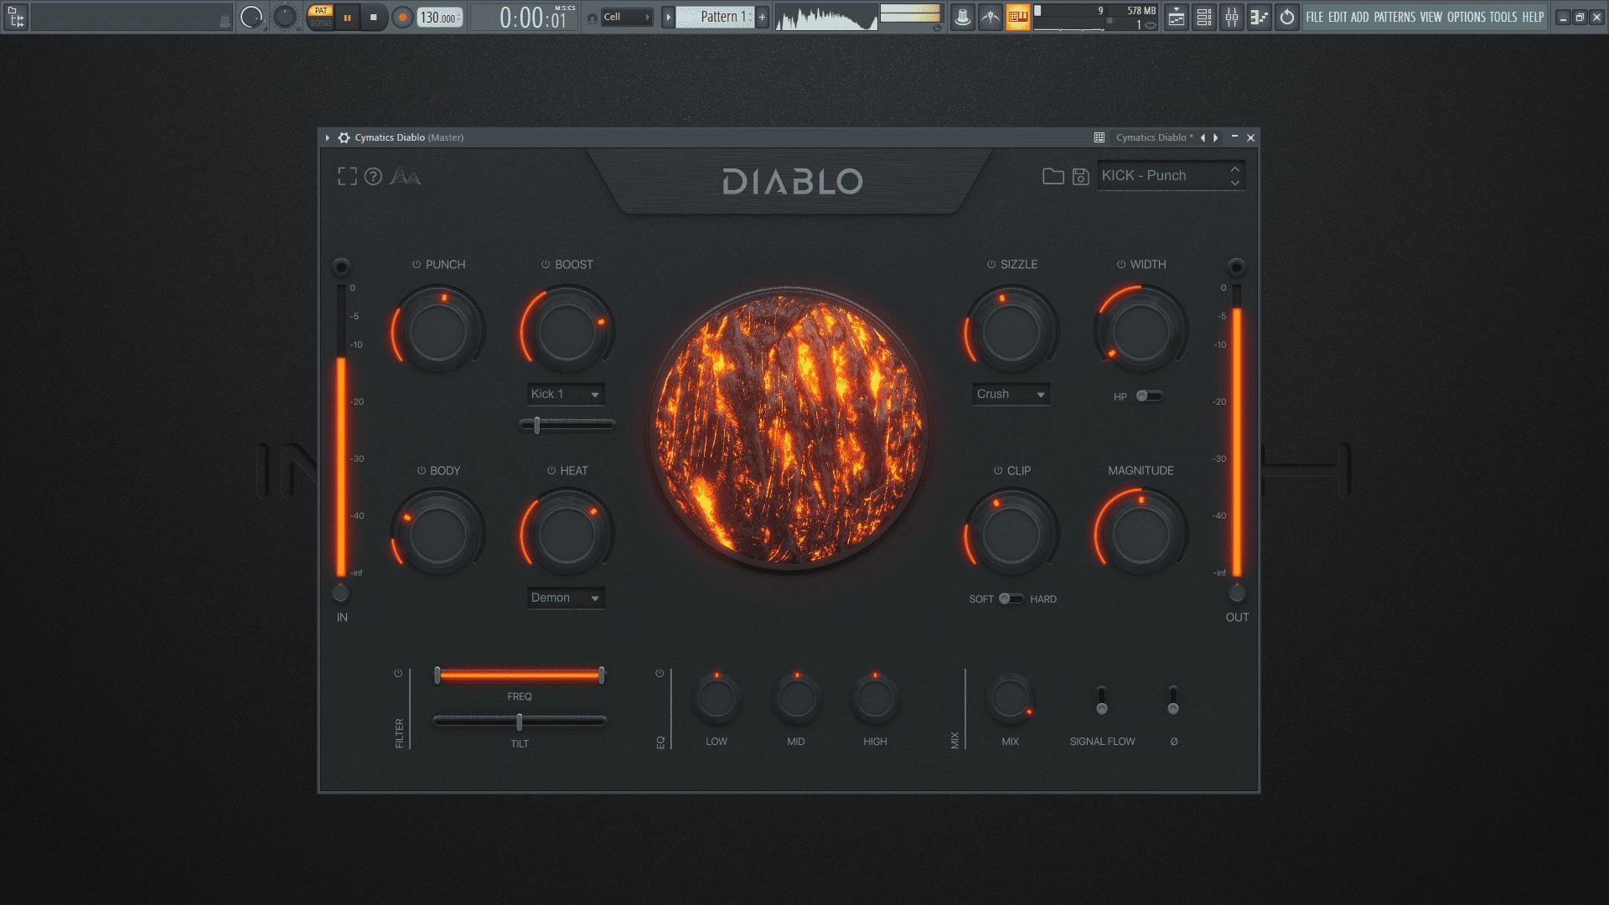Image resolution: width=1609 pixels, height=905 pixels.
Task: Click the headphone icon left of Cell
Action: click(x=592, y=18)
